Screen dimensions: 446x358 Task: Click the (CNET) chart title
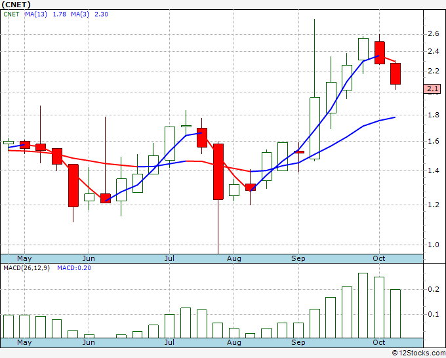[x=16, y=5]
